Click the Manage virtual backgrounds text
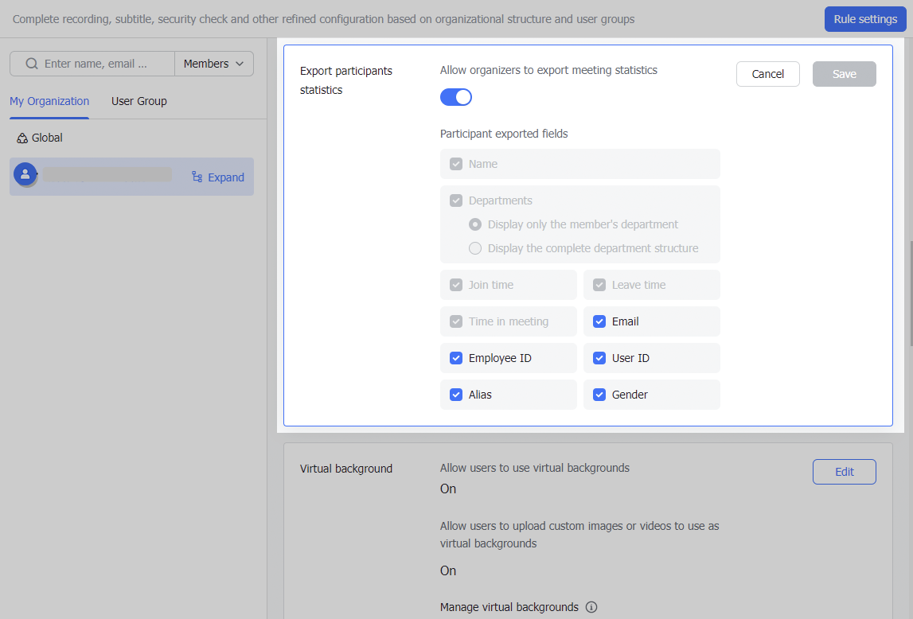913x619 pixels. coord(509,607)
